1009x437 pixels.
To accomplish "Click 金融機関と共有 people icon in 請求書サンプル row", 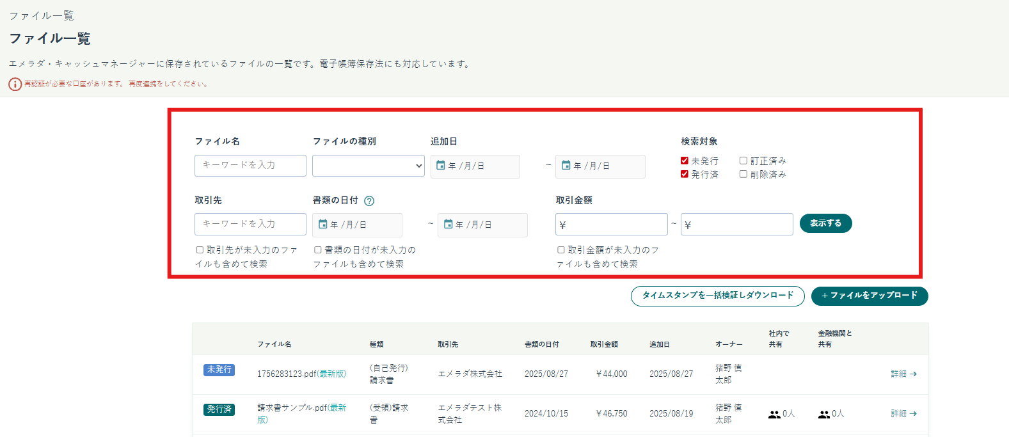I will click(x=824, y=415).
